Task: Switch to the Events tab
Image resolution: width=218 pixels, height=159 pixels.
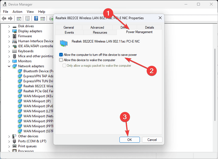Action: point(69,33)
